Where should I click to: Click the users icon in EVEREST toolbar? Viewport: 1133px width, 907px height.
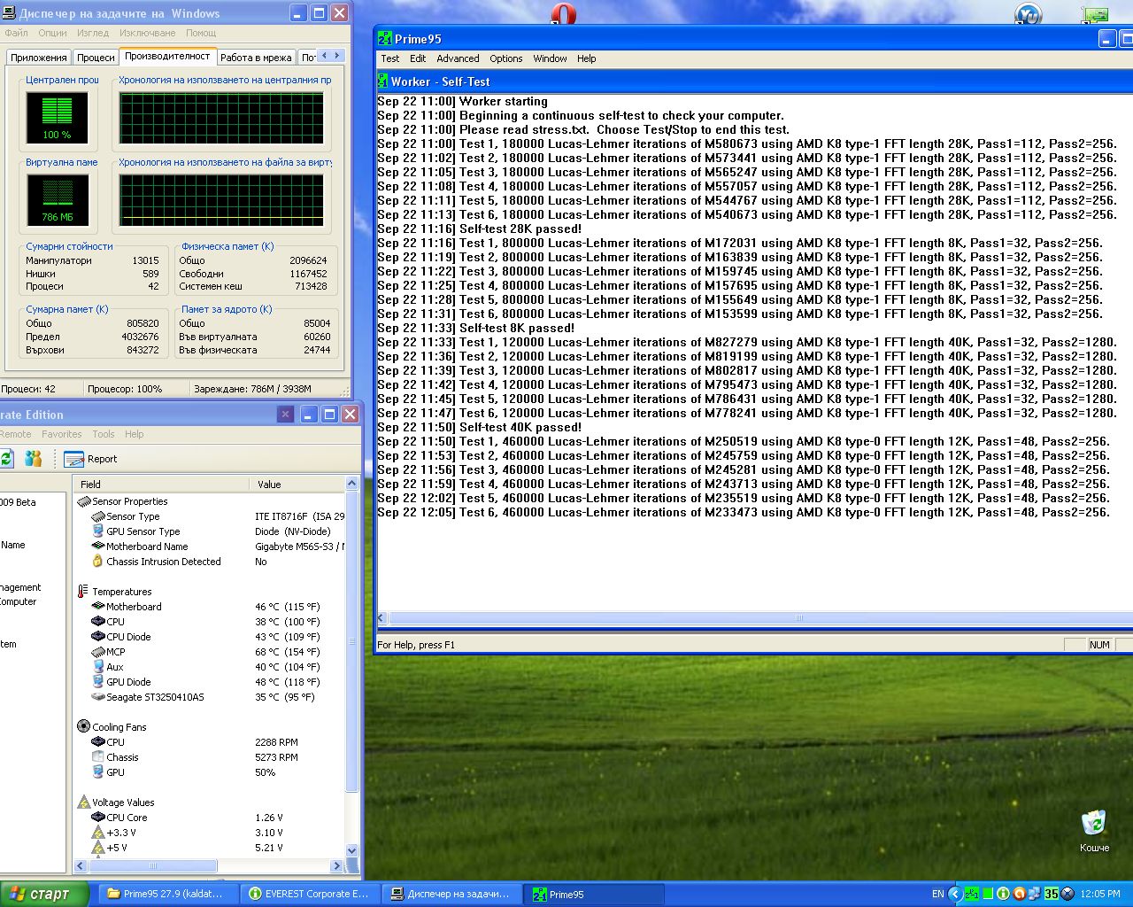(x=34, y=459)
